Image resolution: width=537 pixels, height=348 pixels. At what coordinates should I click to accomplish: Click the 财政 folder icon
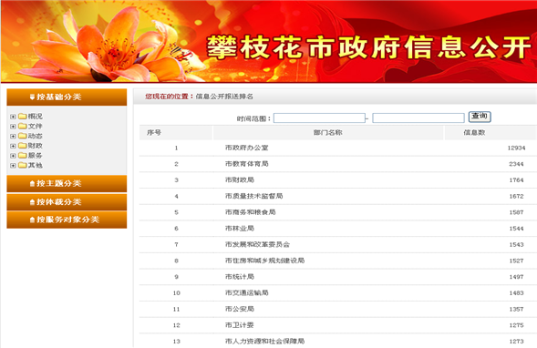23,146
